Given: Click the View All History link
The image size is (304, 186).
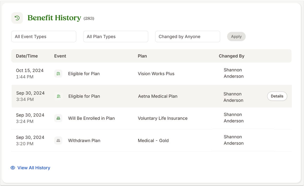Looking at the screenshot, I should pos(34,168).
